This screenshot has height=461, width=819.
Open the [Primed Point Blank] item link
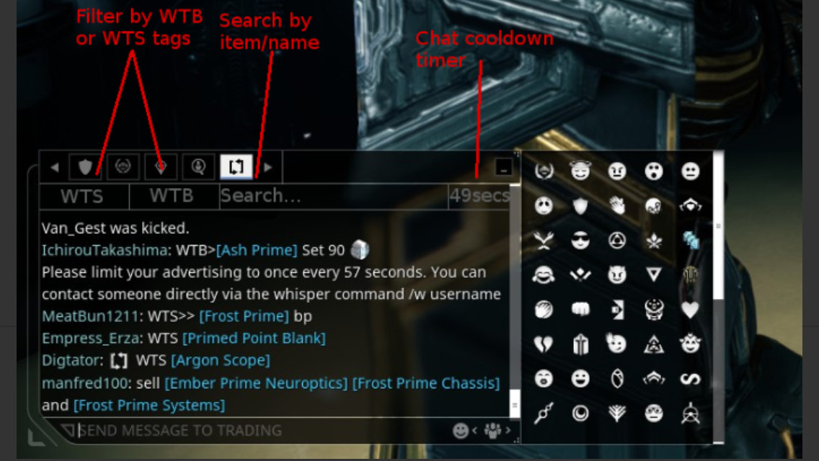[254, 339]
